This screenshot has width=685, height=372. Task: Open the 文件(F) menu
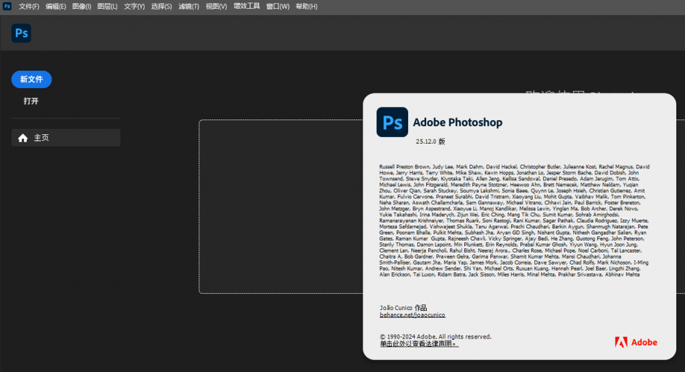tap(29, 7)
